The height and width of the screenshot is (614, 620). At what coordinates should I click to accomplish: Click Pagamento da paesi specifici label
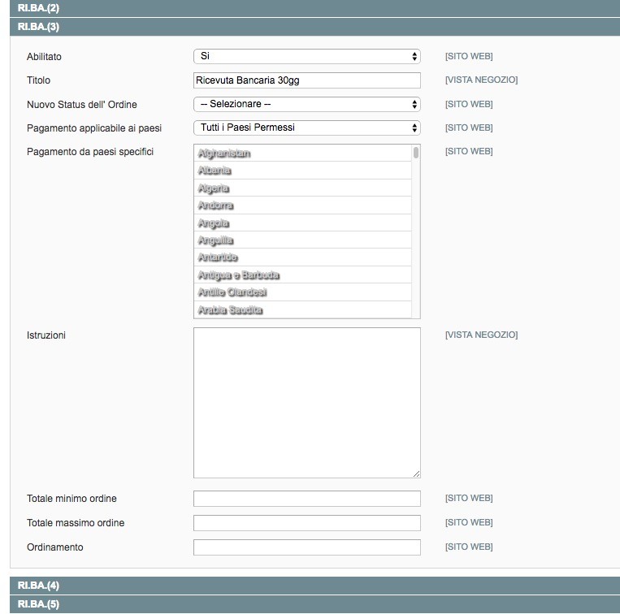tap(90, 152)
